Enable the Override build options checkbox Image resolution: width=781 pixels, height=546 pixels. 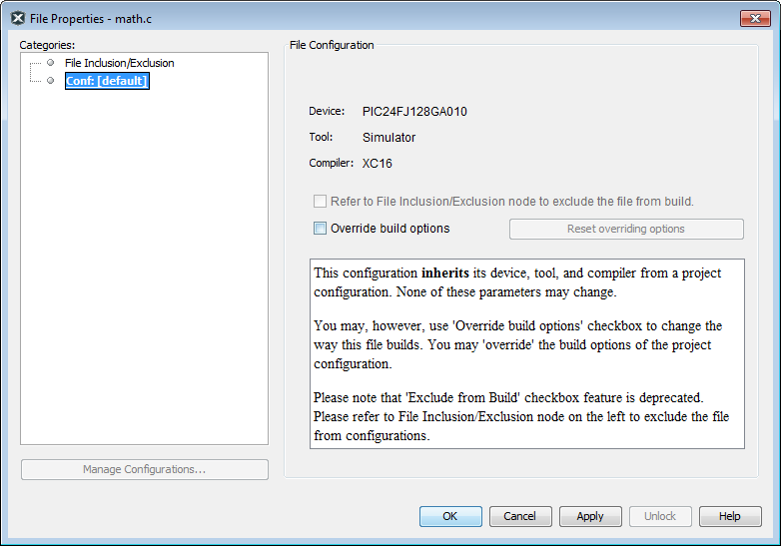click(320, 228)
